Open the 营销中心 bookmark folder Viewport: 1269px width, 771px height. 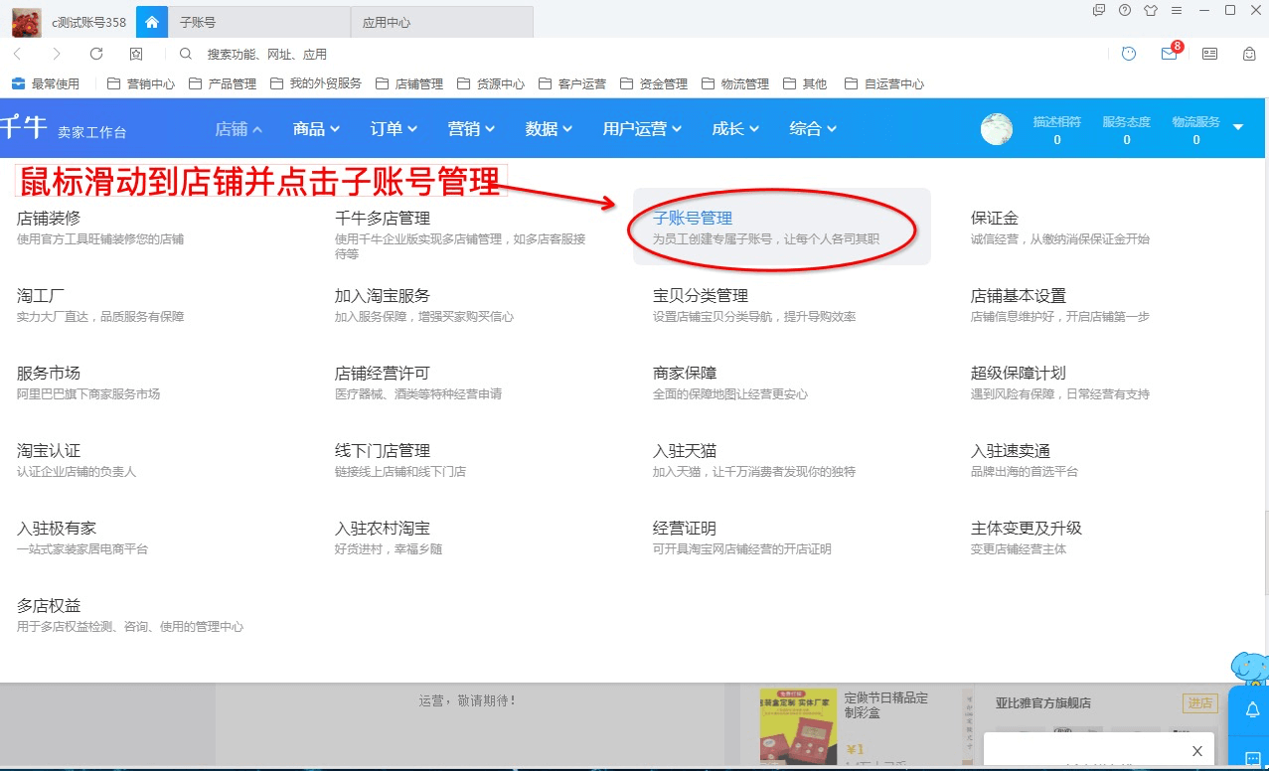click(140, 83)
